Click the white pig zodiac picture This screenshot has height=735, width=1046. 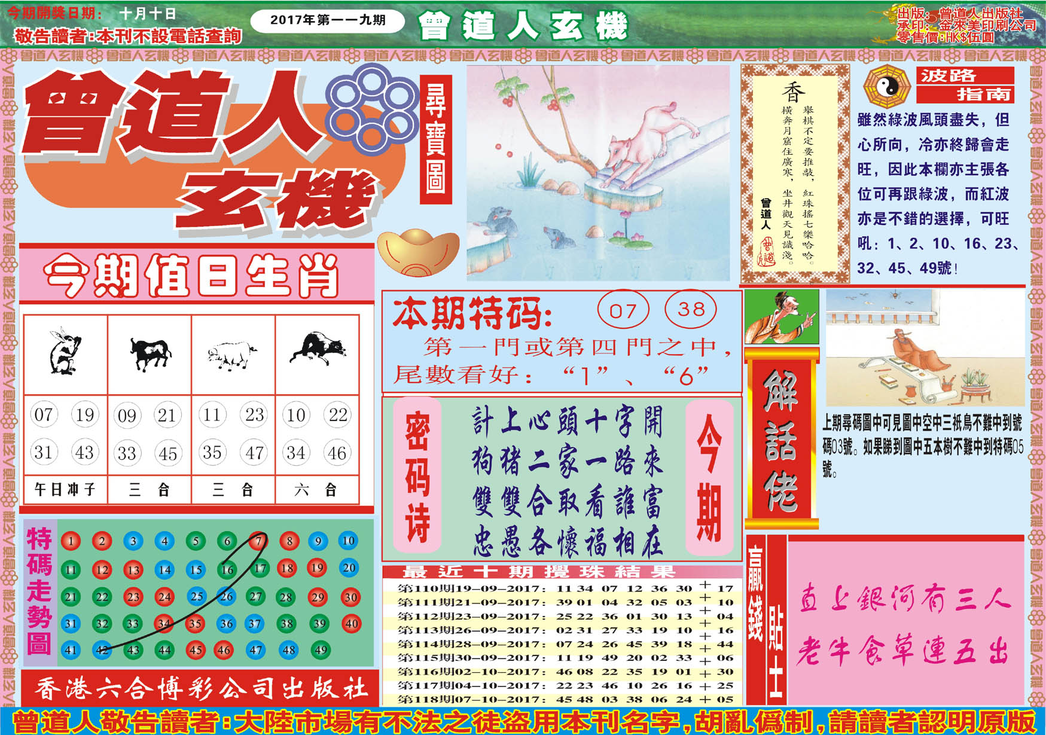(232, 355)
